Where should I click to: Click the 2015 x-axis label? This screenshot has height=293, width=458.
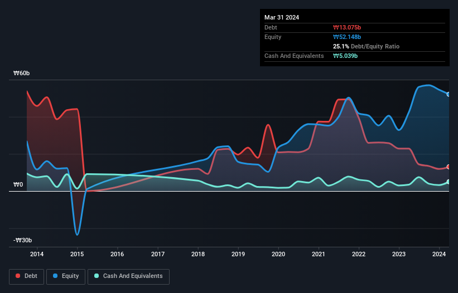77,254
